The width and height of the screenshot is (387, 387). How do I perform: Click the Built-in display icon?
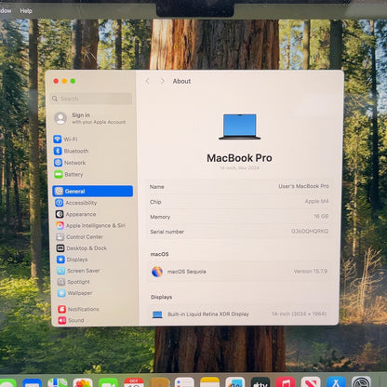coord(157,314)
